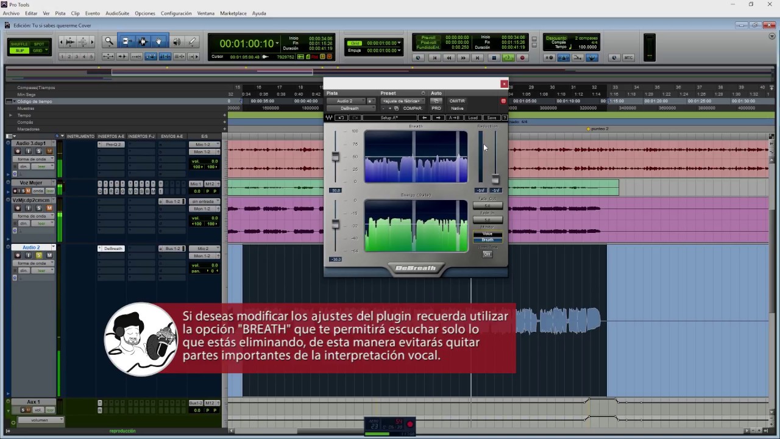The image size is (780, 439).
Task: Select the Trim tool in toolbar
Action: point(126,41)
